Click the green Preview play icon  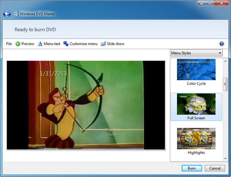point(18,44)
